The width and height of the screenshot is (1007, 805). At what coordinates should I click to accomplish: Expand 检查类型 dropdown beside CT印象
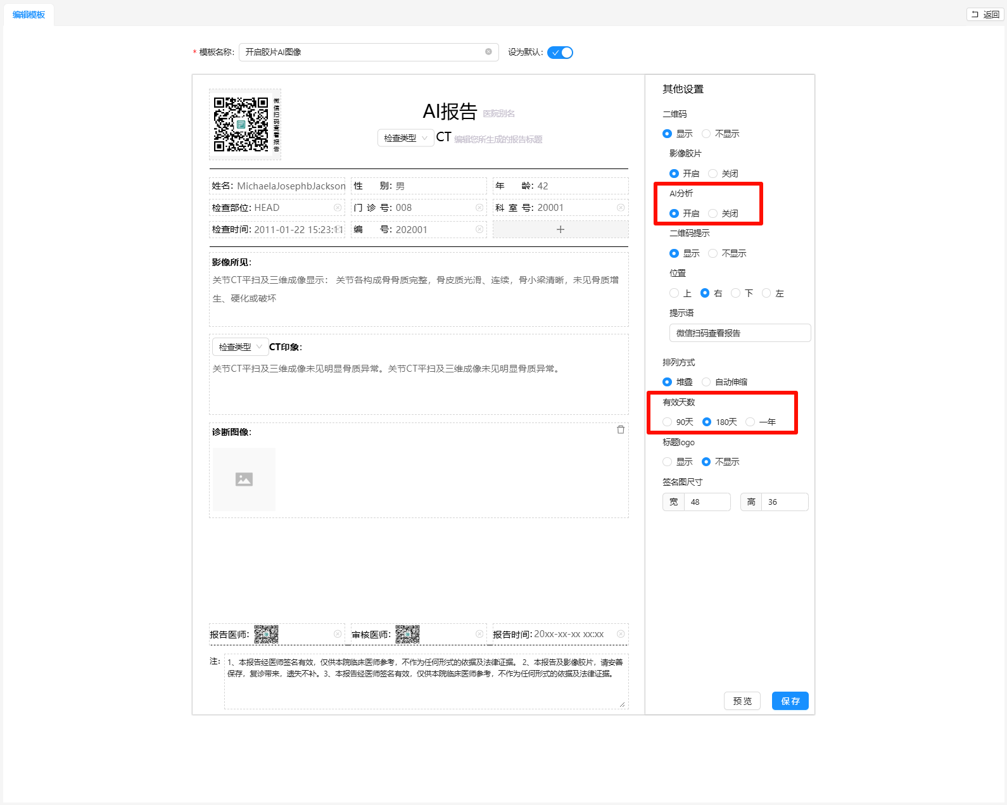[x=240, y=347]
